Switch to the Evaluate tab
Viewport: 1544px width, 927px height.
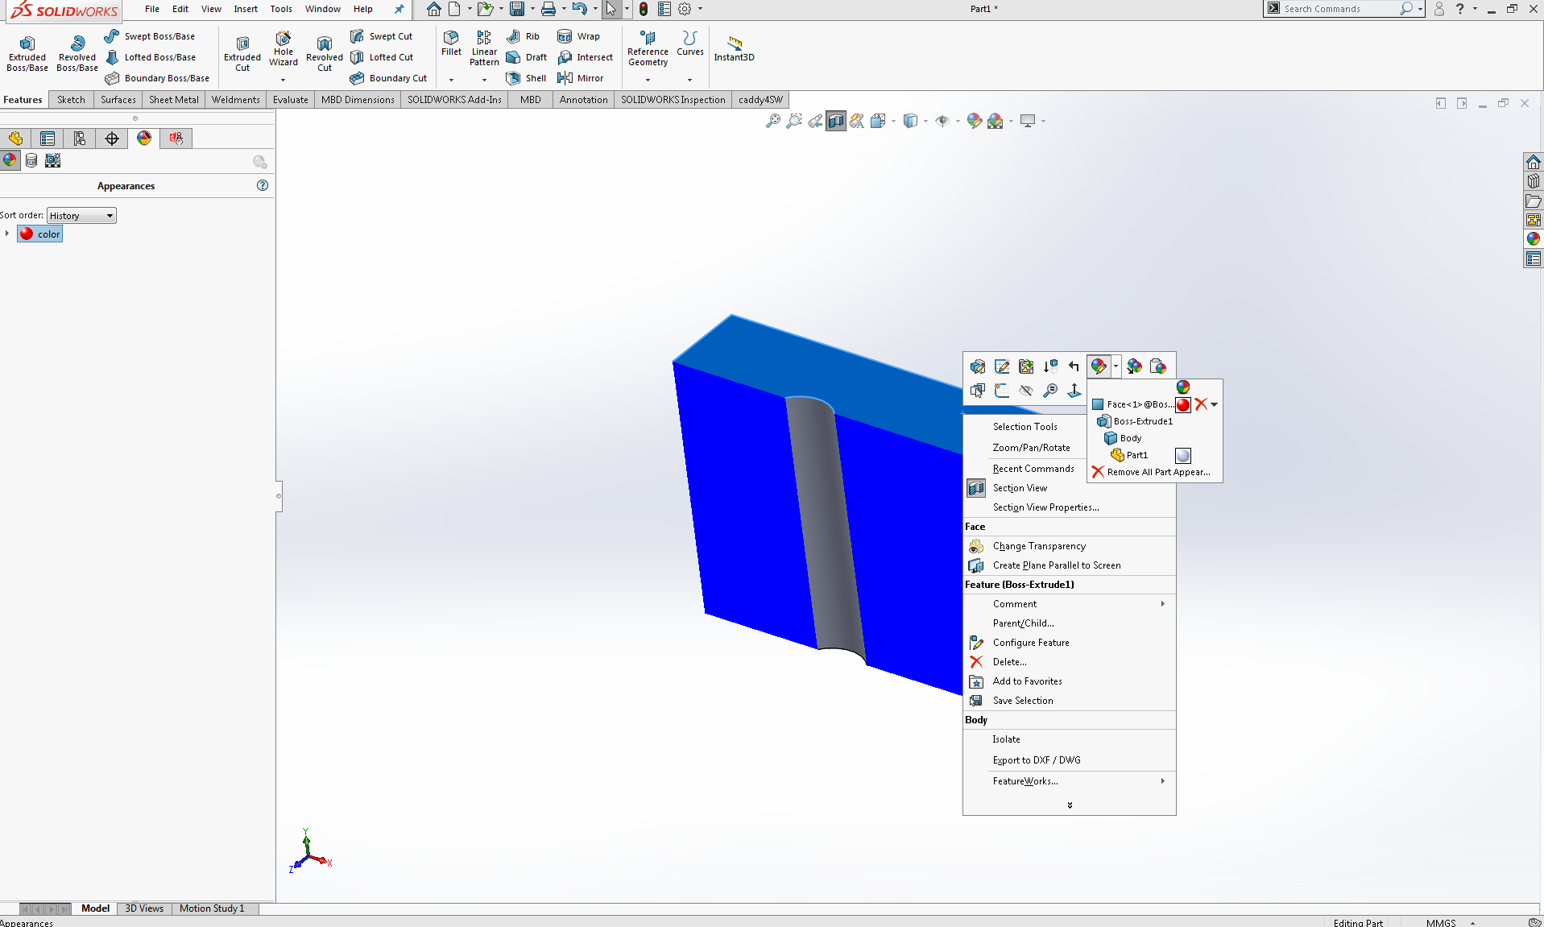(x=290, y=100)
